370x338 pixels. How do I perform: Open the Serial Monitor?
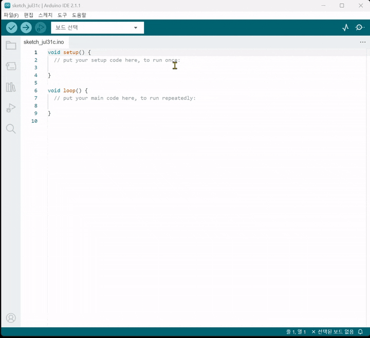[360, 28]
